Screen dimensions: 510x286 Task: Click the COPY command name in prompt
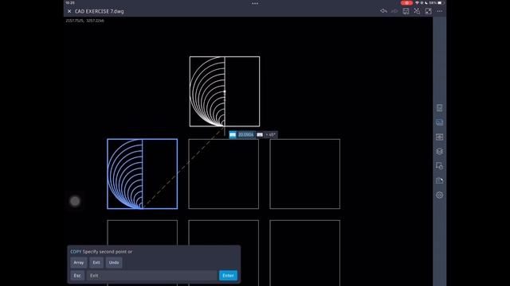click(x=76, y=252)
